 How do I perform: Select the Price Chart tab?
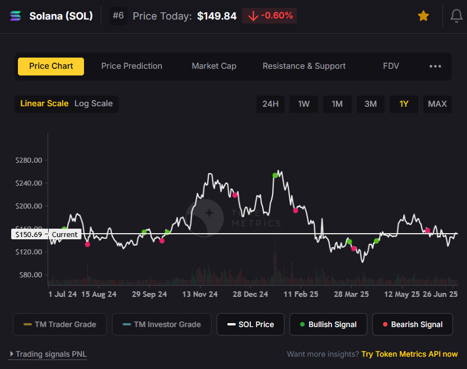pyautogui.click(x=51, y=67)
